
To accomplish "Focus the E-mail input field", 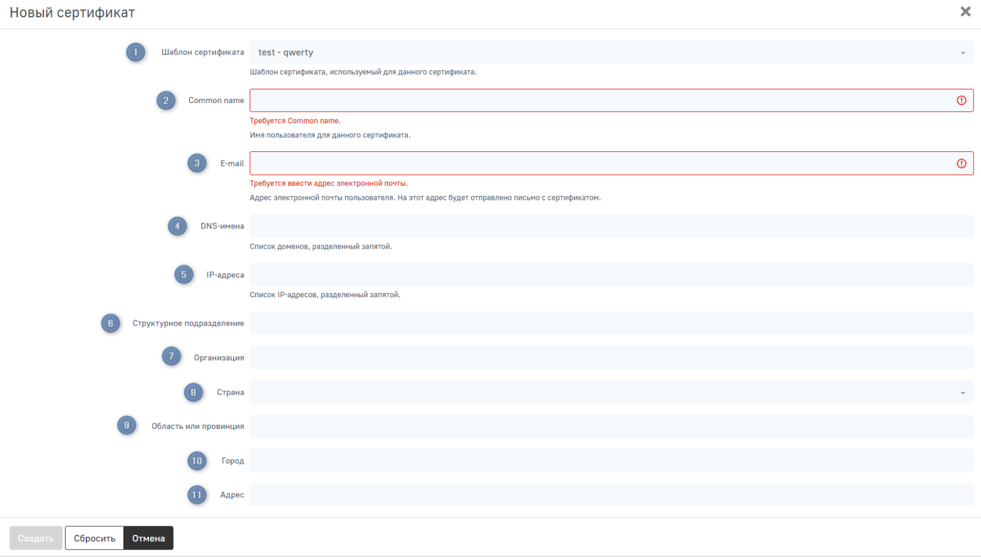I will coord(601,164).
